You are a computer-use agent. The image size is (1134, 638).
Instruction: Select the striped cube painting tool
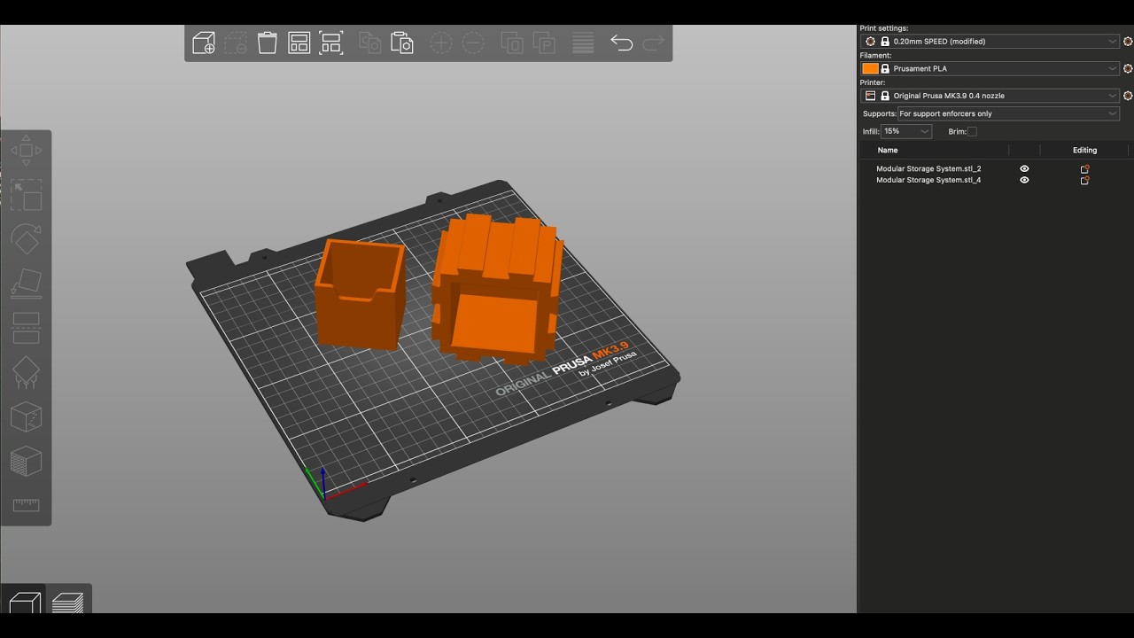coord(26,461)
